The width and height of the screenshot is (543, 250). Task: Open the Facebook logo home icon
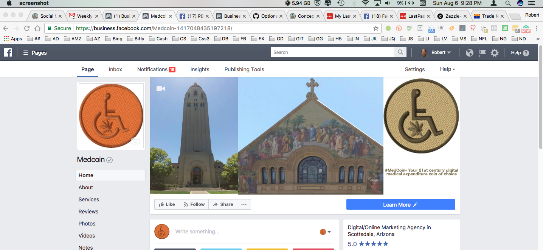pyautogui.click(x=8, y=52)
